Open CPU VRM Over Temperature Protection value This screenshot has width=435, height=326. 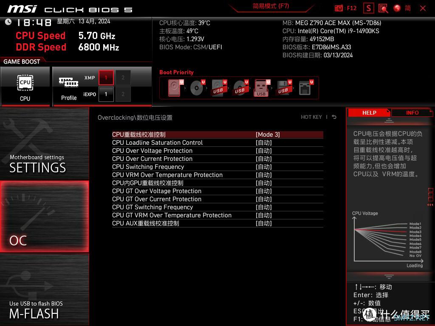click(264, 174)
